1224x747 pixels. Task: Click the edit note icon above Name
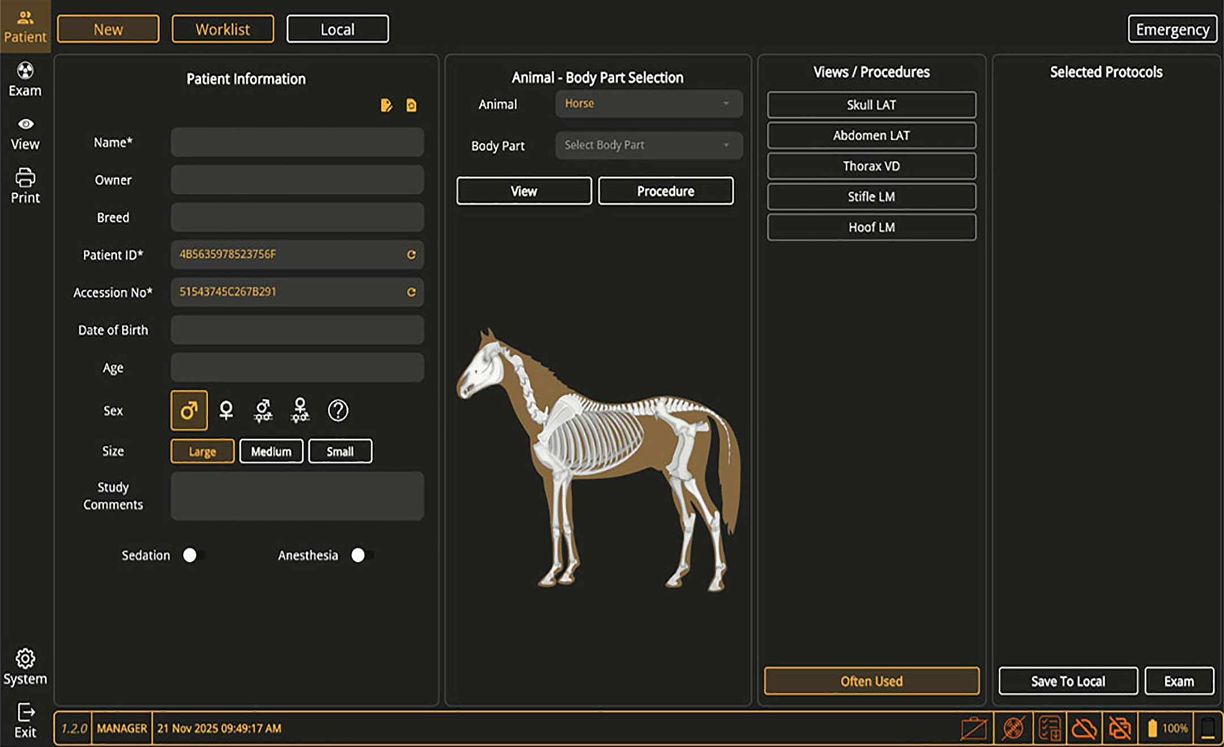coord(386,105)
